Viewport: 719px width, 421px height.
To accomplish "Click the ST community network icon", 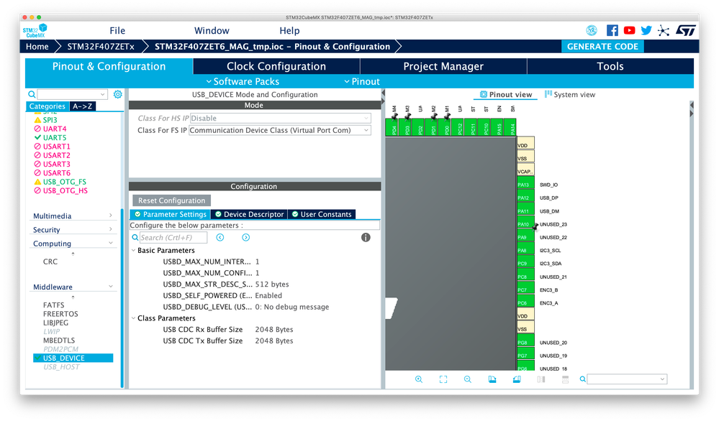I will [x=664, y=31].
